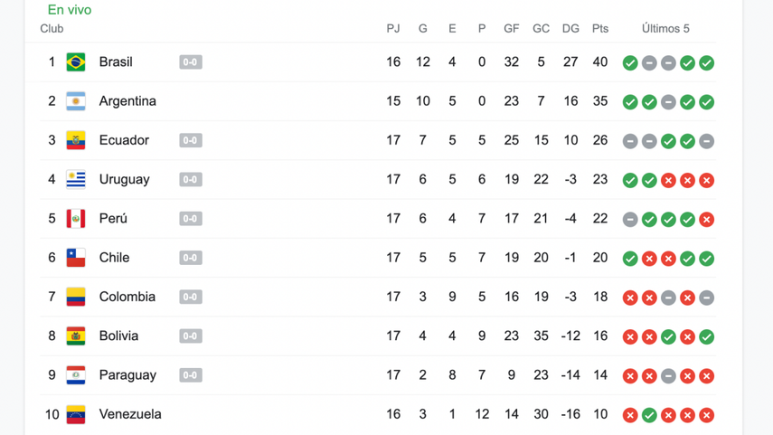Viewport: 773px width, 435px height.
Task: Click the Brasil flag icon
Action: click(76, 62)
